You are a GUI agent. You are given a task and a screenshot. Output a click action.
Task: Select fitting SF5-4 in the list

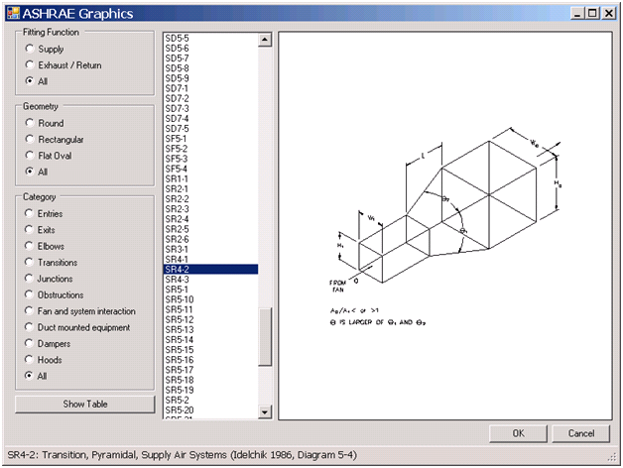click(x=210, y=169)
